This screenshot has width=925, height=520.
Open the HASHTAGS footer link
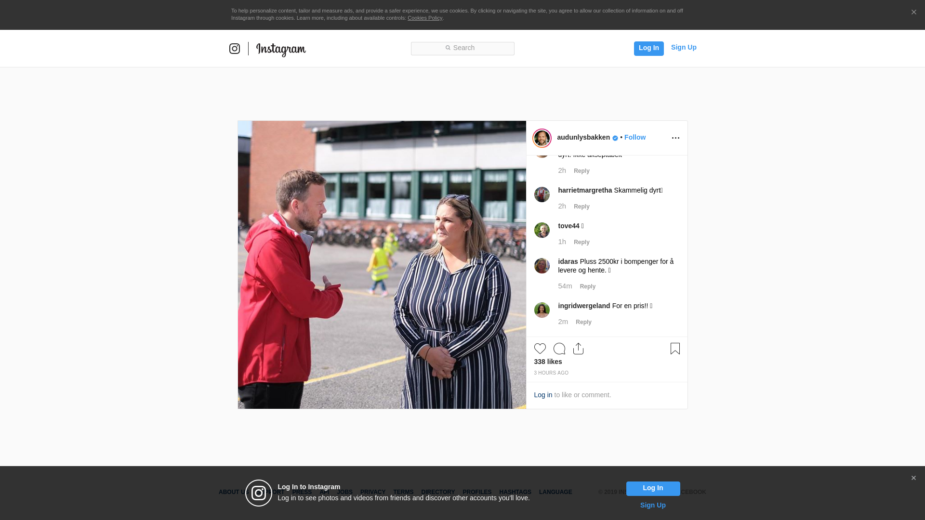pos(515,492)
